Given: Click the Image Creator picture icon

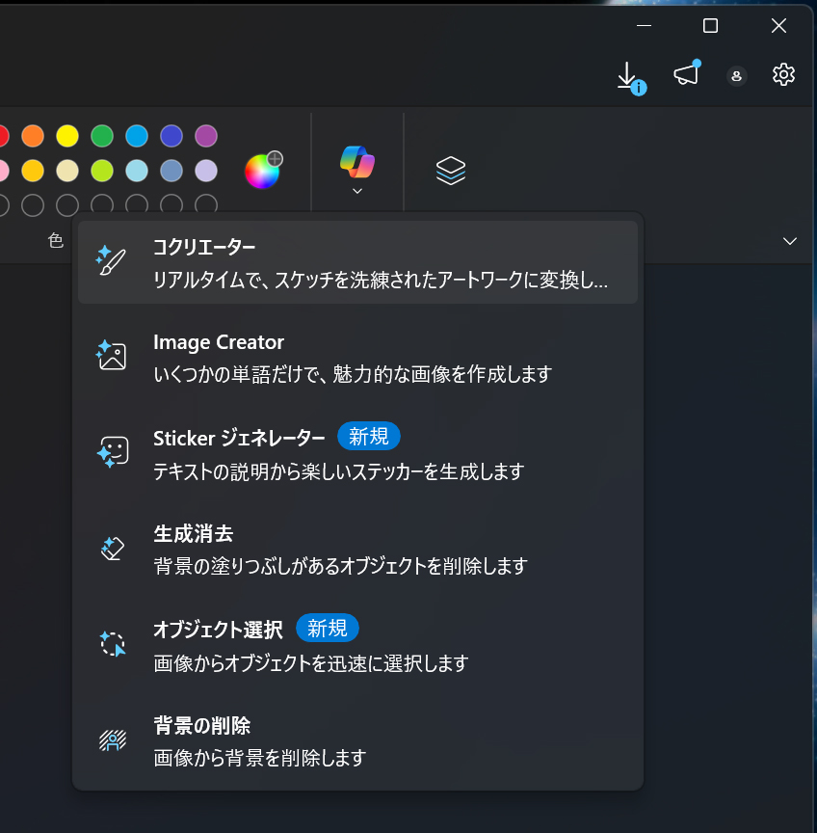Looking at the screenshot, I should 112,354.
